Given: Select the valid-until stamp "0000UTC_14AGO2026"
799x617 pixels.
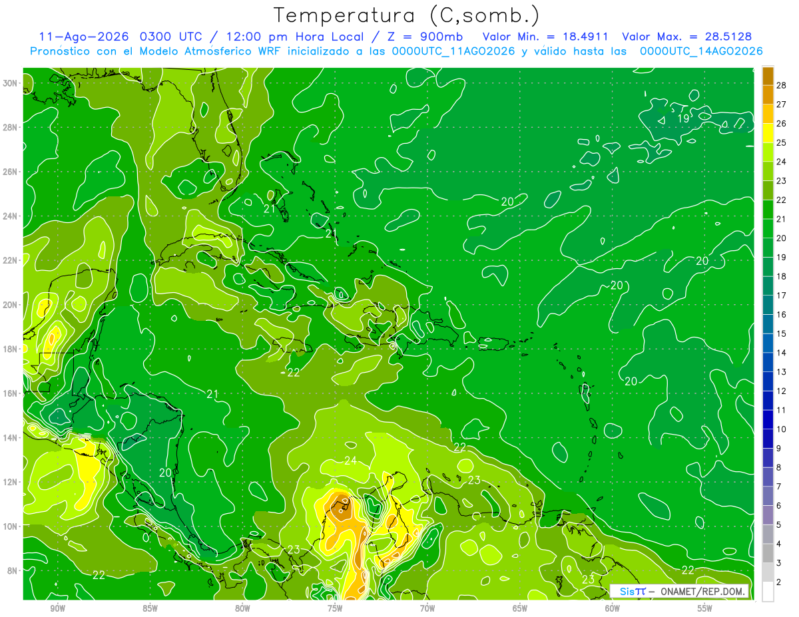Looking at the screenshot, I should 701,51.
